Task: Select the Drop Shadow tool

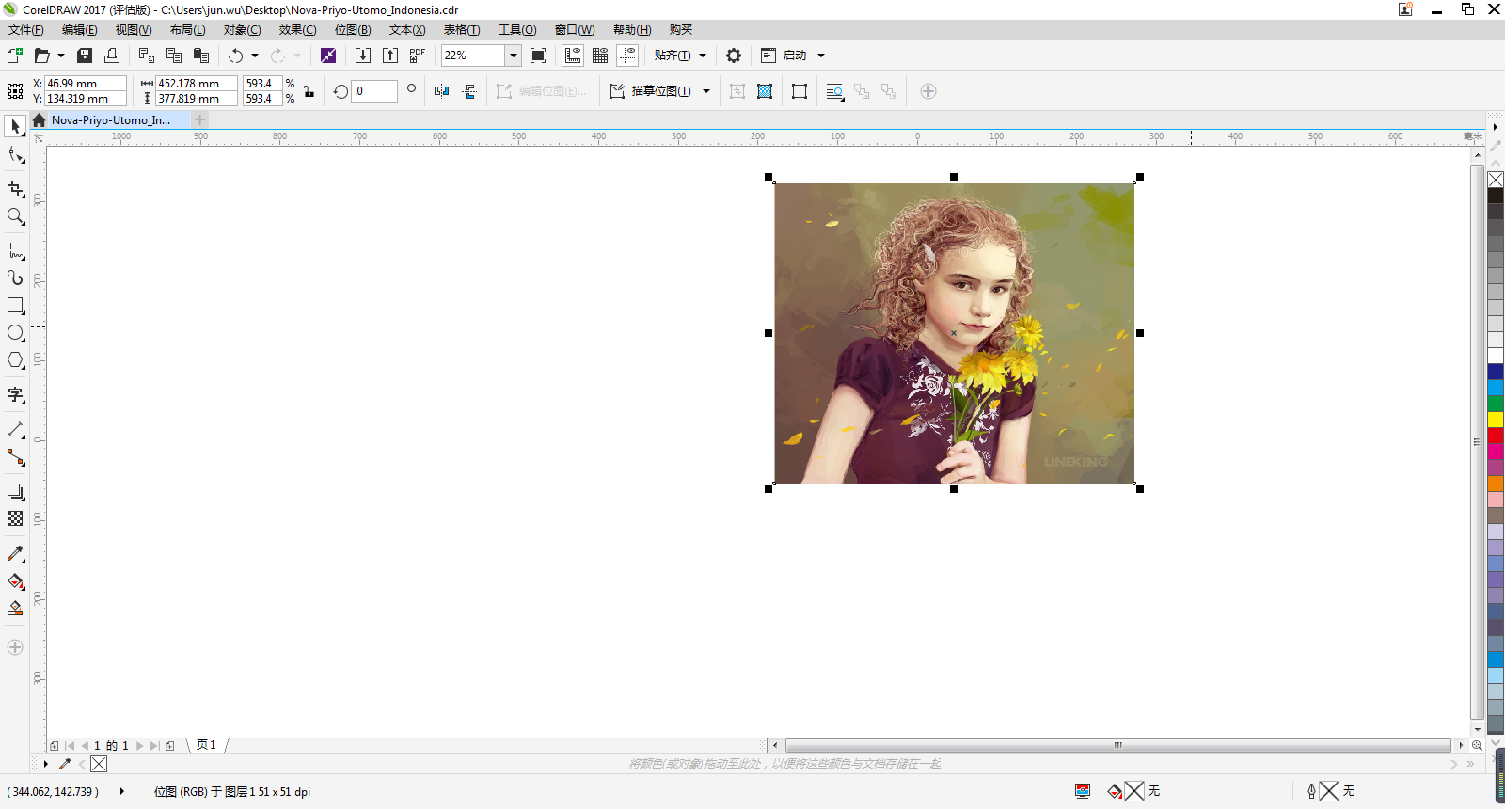Action: (x=15, y=491)
